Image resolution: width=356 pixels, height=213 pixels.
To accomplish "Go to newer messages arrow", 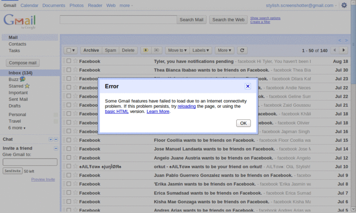I will (x=335, y=50).
